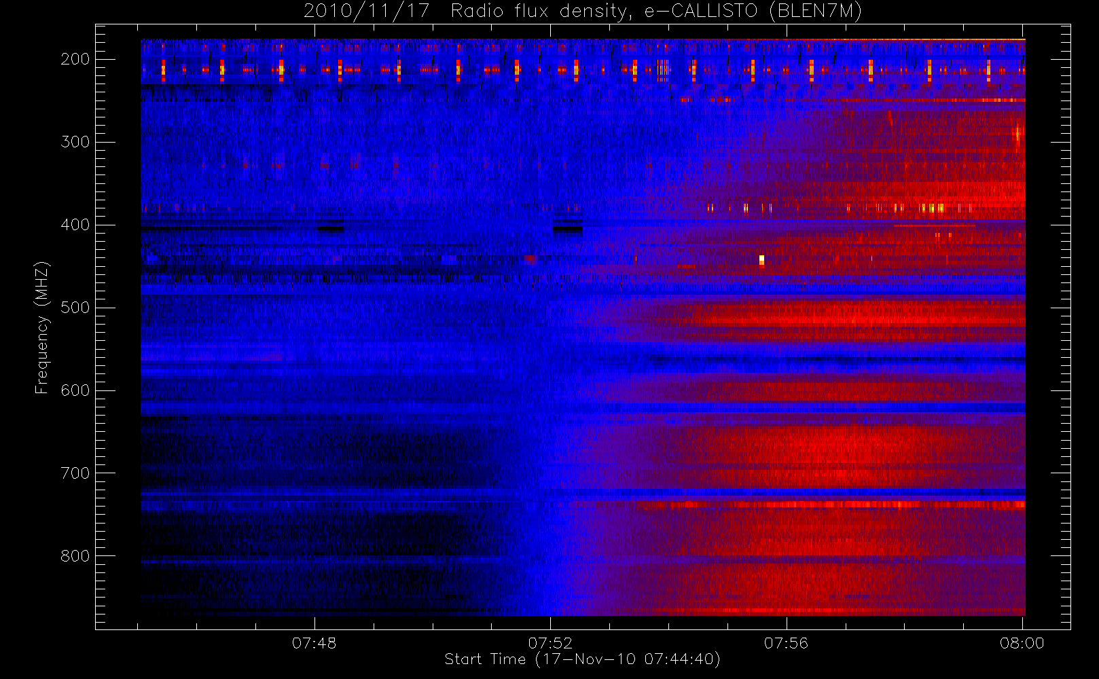The height and width of the screenshot is (679, 1099).
Task: Click the 300 frequency tick label
Action: tap(75, 142)
